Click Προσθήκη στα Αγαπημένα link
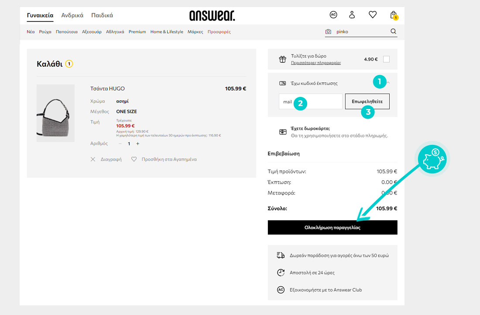480x315 pixels. [x=169, y=159]
